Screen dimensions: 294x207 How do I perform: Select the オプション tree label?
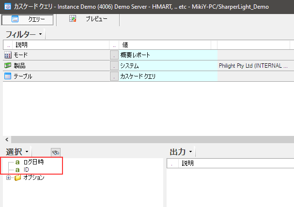[34, 177]
